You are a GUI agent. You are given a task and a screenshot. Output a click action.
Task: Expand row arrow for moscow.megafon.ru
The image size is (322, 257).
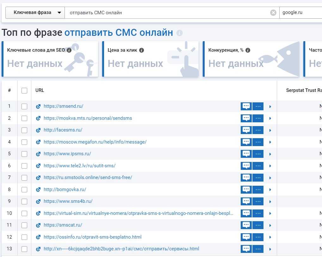[270, 142]
